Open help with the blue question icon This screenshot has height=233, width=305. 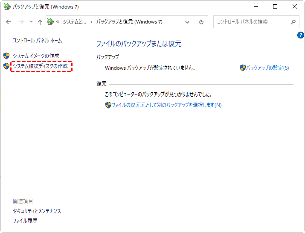click(301, 35)
